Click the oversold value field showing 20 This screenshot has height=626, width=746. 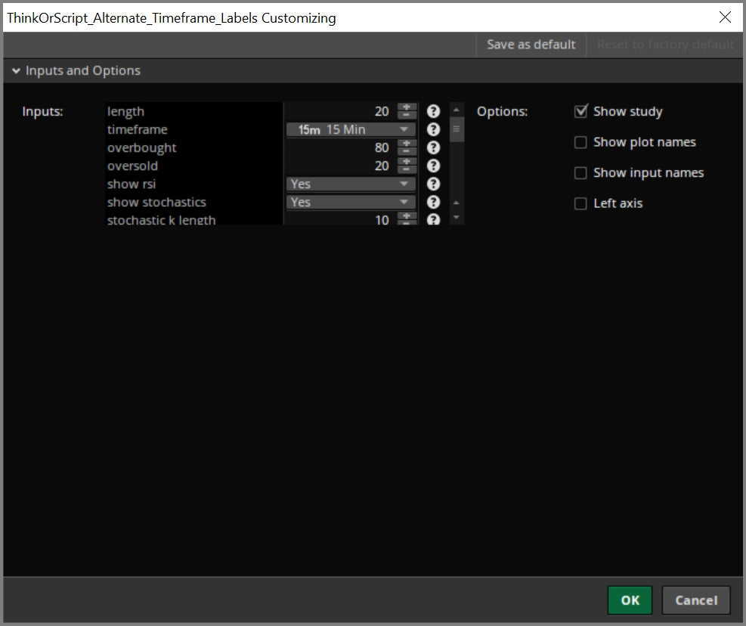point(341,166)
